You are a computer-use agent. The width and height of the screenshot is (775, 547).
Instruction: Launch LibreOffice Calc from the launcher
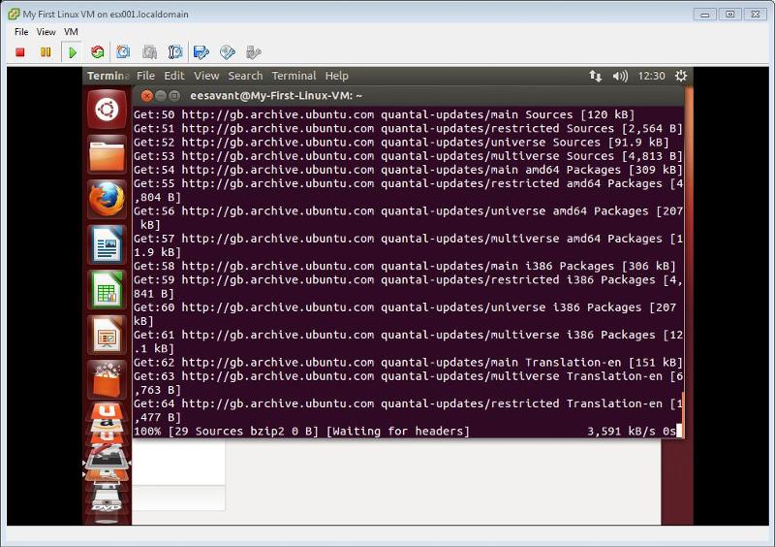pyautogui.click(x=107, y=290)
